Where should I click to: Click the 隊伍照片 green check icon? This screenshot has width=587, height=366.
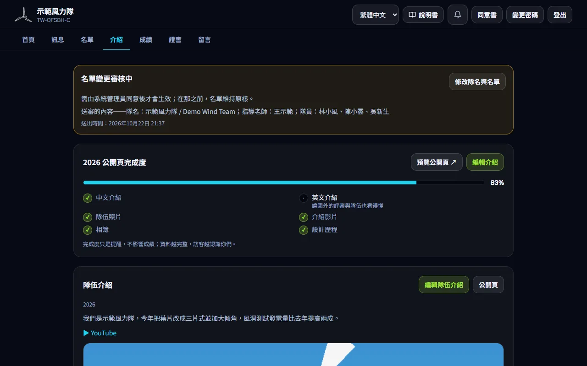pos(88,217)
